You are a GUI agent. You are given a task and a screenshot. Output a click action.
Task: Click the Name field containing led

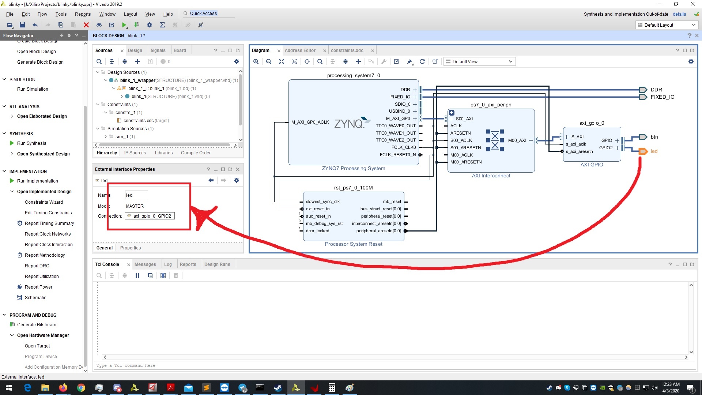point(136,195)
